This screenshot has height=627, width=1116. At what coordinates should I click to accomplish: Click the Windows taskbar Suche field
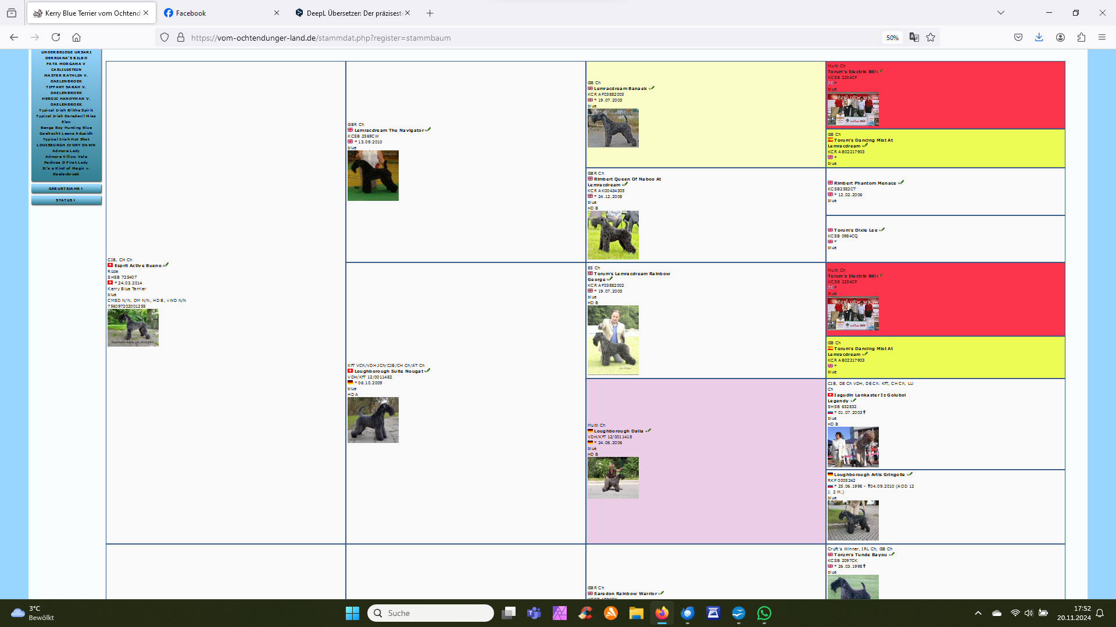[x=430, y=613]
